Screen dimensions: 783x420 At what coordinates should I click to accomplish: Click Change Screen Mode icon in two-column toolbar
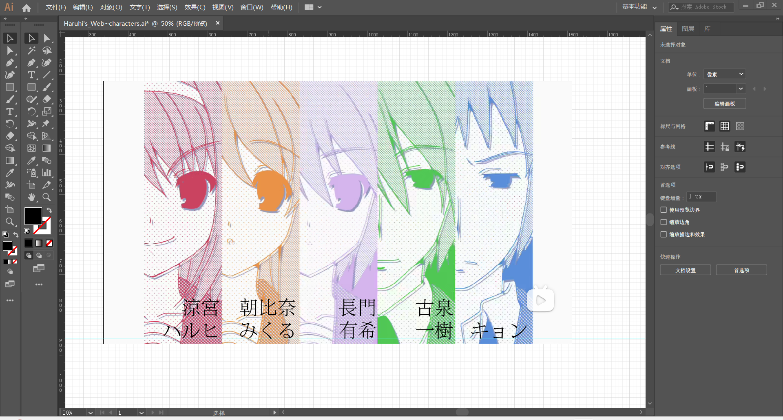(39, 269)
